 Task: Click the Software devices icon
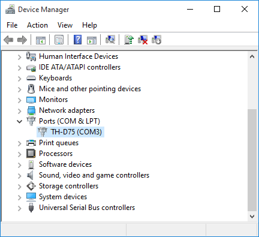(x=31, y=164)
